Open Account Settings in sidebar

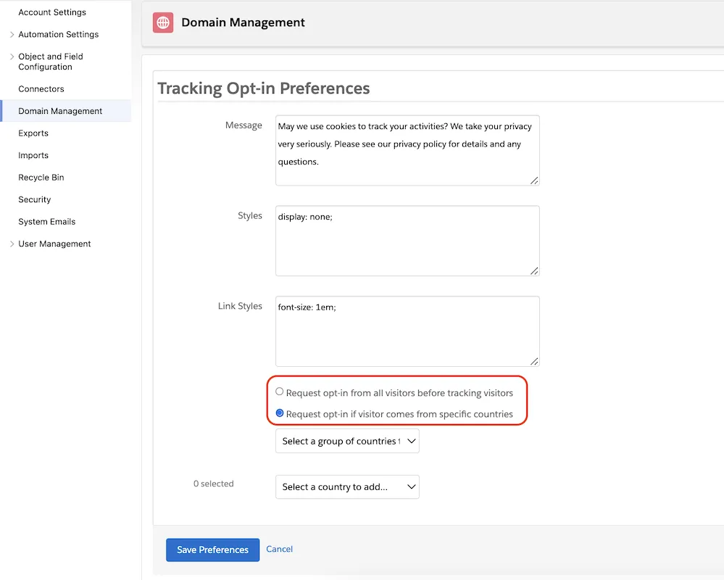pyautogui.click(x=52, y=12)
